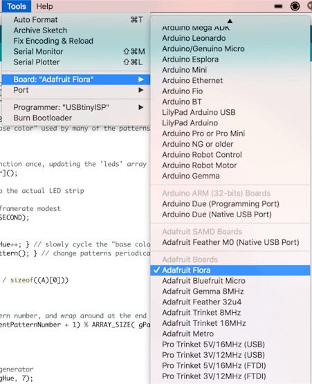Image resolution: width=312 pixels, height=384 pixels.
Task: Select Pro Trinket 5V/16MHz (FTDI)
Action: (x=230, y=365)
